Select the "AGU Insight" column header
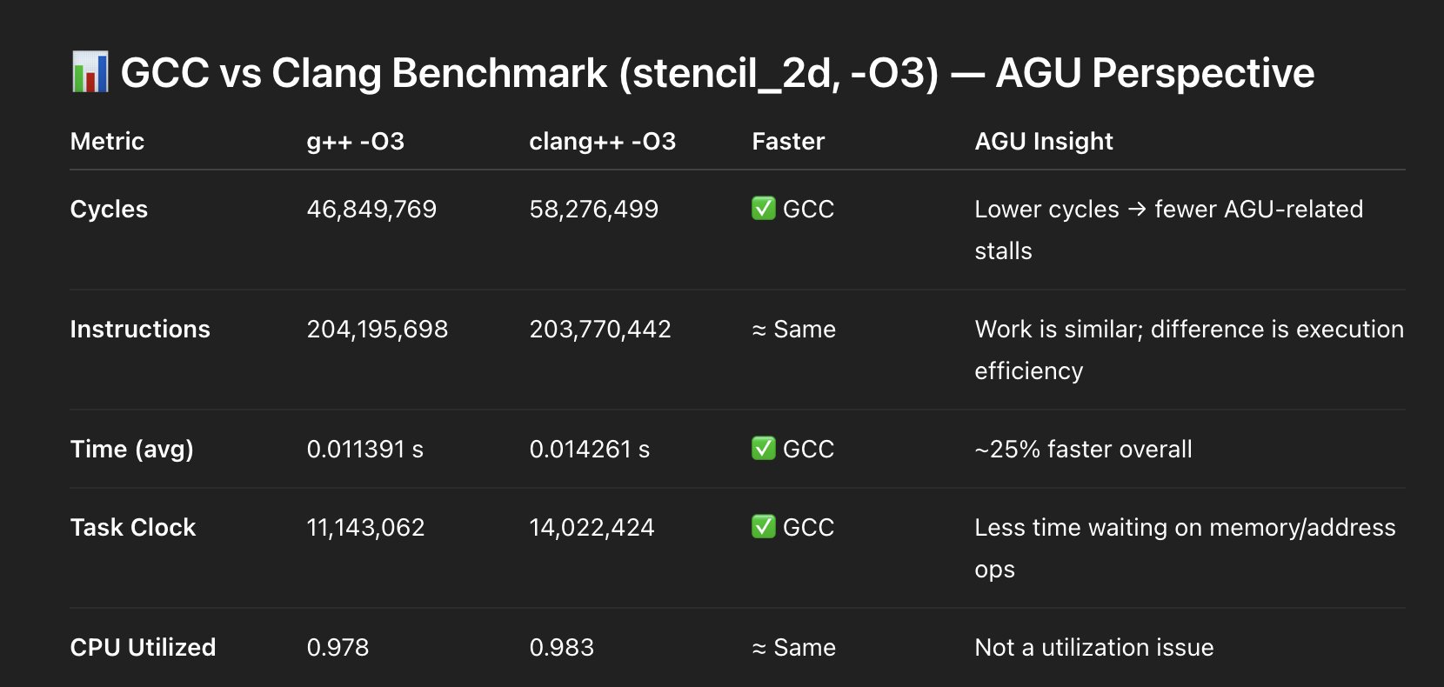This screenshot has width=1444, height=687. [x=1043, y=141]
